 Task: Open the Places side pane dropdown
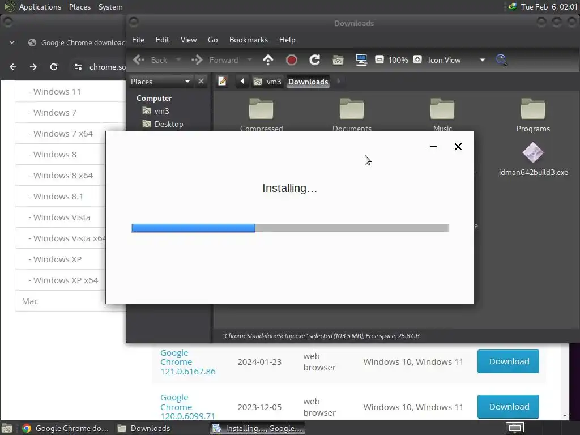160,82
